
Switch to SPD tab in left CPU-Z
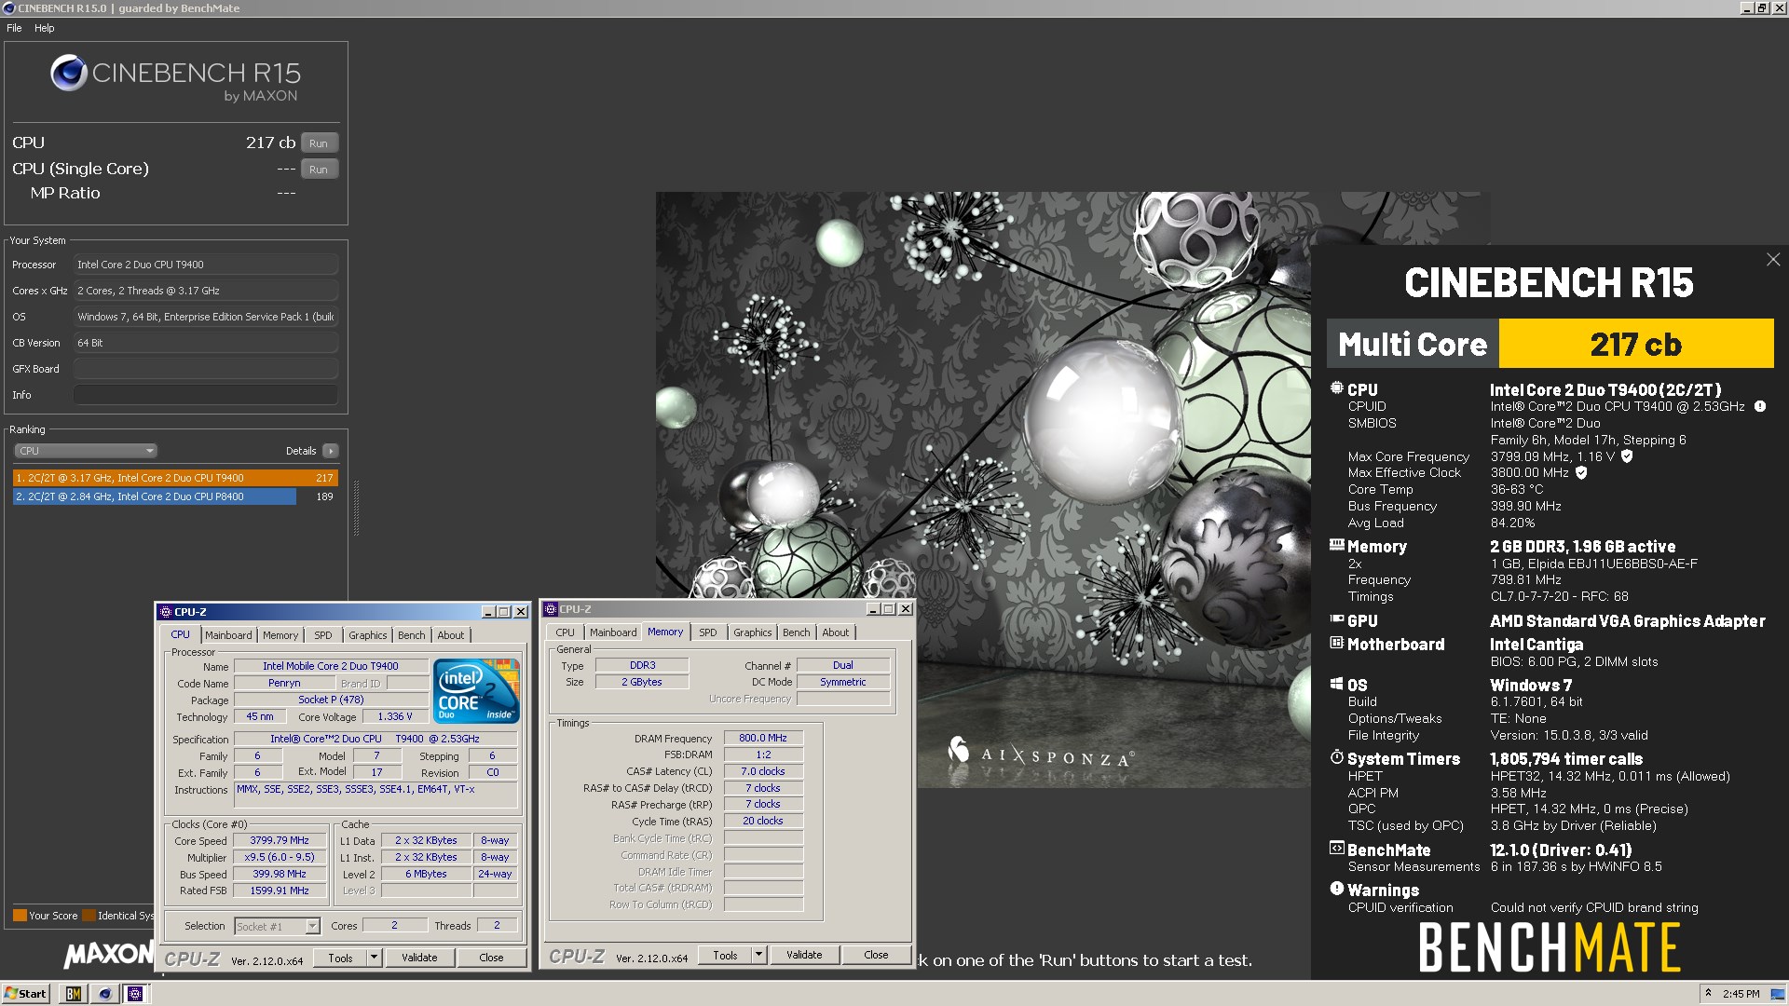(x=323, y=635)
